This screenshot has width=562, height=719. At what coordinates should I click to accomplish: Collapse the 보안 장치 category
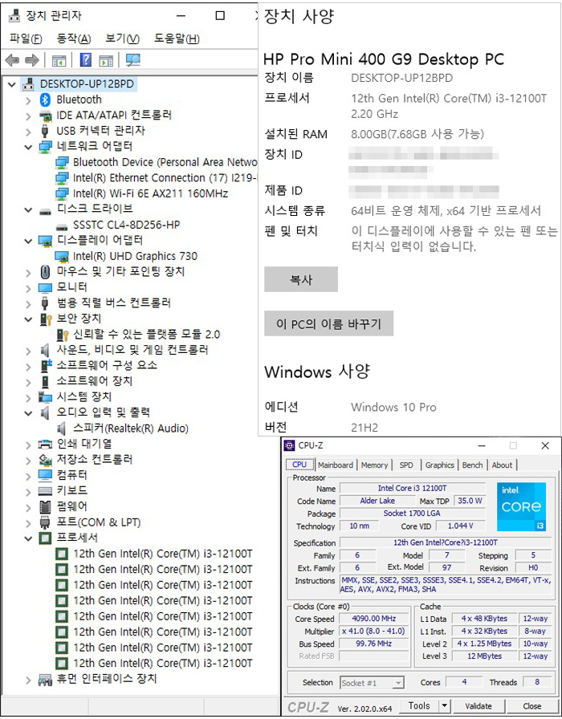[28, 319]
